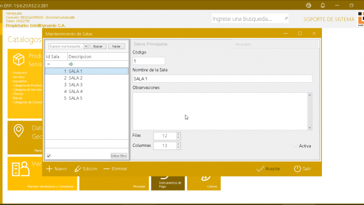This screenshot has height=205, width=364.
Task: Click the Salir power icon
Action: 297,169
